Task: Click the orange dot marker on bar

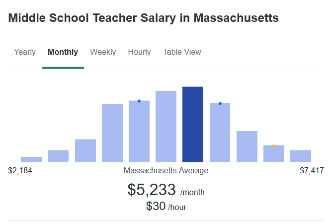Action: [274, 146]
